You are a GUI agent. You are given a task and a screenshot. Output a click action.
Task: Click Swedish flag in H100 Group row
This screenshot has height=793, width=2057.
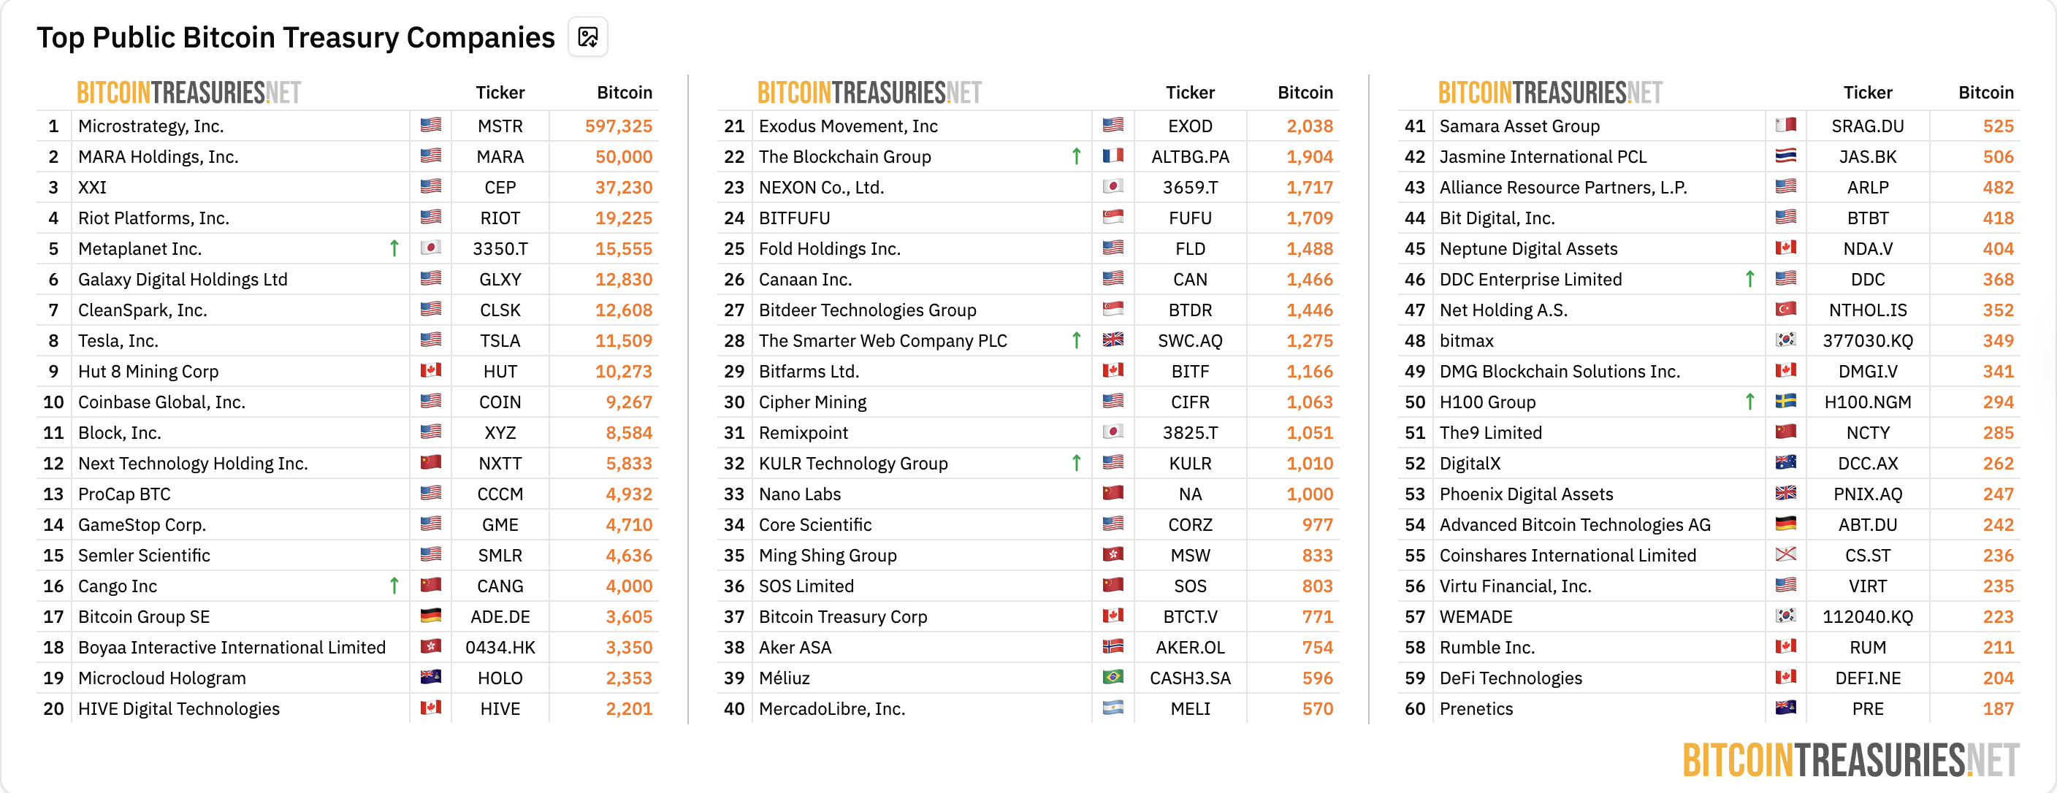[x=1785, y=402]
